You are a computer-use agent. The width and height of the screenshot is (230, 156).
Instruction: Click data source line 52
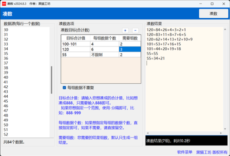tap(6, 134)
